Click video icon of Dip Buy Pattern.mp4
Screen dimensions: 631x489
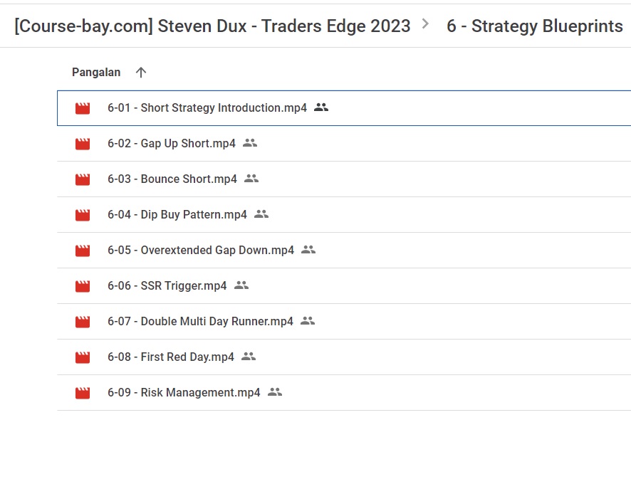coord(83,215)
